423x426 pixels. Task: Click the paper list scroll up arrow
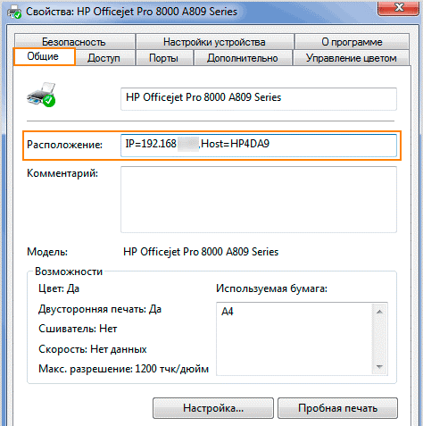[x=379, y=312]
